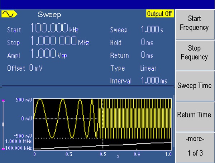Screen dimensions: 215x163
Task: Click the Hold 0 ms value
Action: point(147,43)
